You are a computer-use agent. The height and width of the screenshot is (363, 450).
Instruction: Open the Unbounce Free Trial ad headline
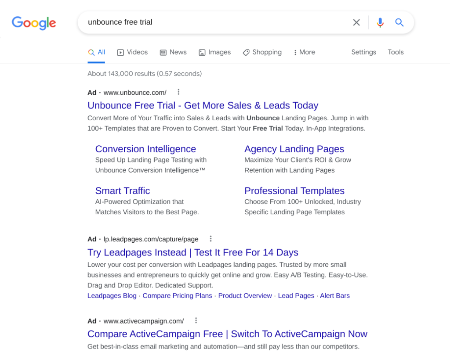click(x=203, y=105)
